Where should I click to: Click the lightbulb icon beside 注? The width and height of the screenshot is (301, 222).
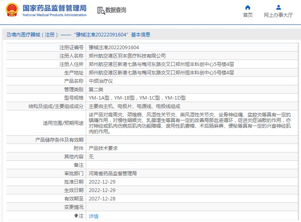tap(76, 216)
